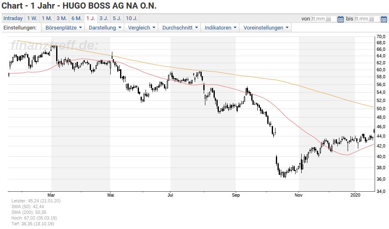Click the 50,0 price axis label

tap(381, 109)
